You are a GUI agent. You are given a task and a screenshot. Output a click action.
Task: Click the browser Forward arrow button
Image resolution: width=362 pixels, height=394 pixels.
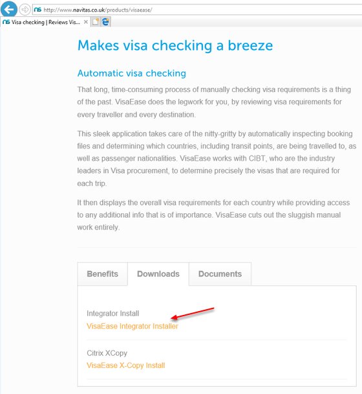coord(25,10)
